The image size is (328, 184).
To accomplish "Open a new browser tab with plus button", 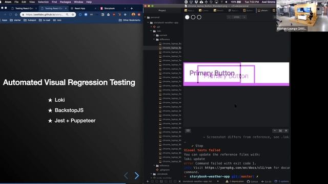I will tap(132, 8).
